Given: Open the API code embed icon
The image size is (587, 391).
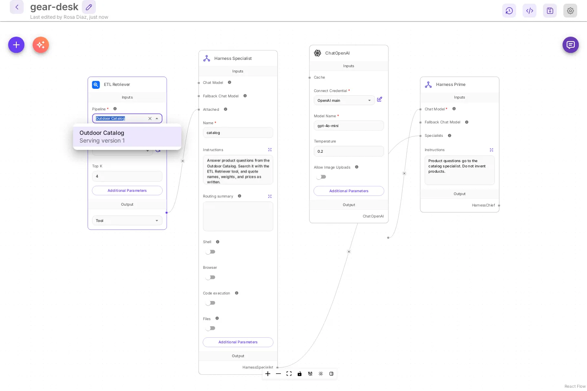Looking at the screenshot, I should (530, 11).
